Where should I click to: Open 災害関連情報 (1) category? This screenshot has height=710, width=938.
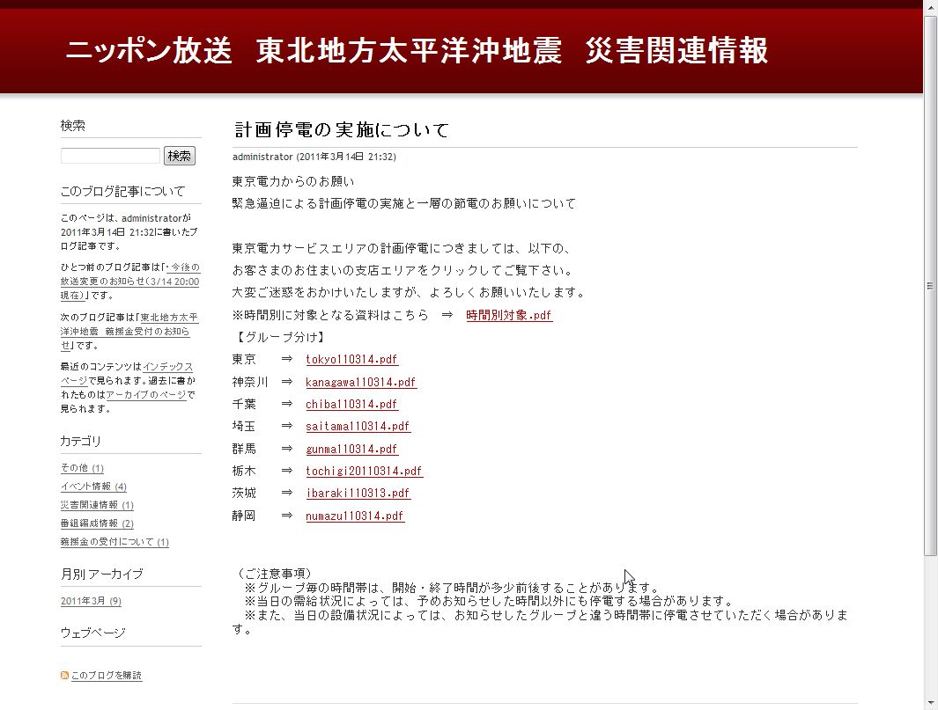pyautogui.click(x=97, y=505)
